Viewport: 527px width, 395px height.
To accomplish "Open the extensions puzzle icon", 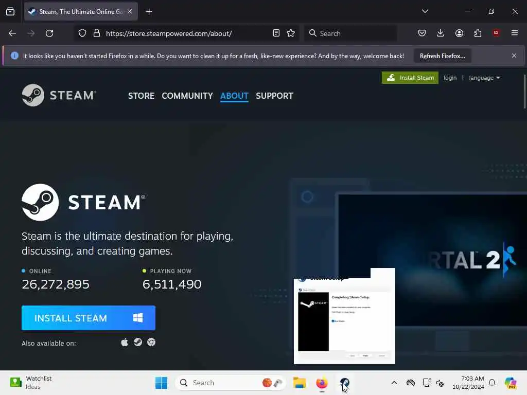I will pos(478,33).
